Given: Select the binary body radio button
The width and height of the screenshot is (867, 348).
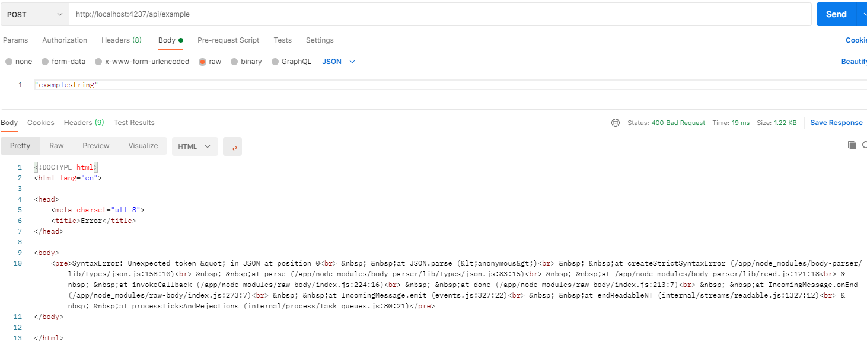Looking at the screenshot, I should coord(234,62).
